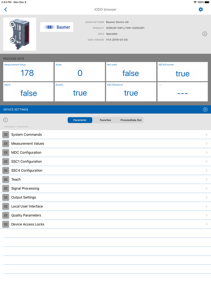The image size is (211, 282).
Task: Click the IODD browser title
Action: (105, 9)
